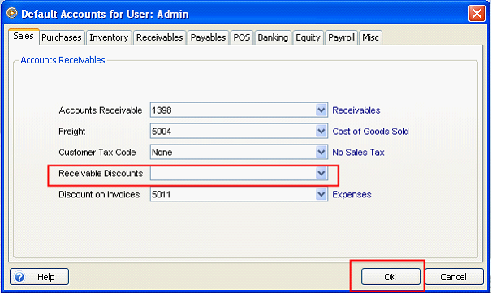Open the Payroll tab
The height and width of the screenshot is (294, 492).
(x=341, y=37)
